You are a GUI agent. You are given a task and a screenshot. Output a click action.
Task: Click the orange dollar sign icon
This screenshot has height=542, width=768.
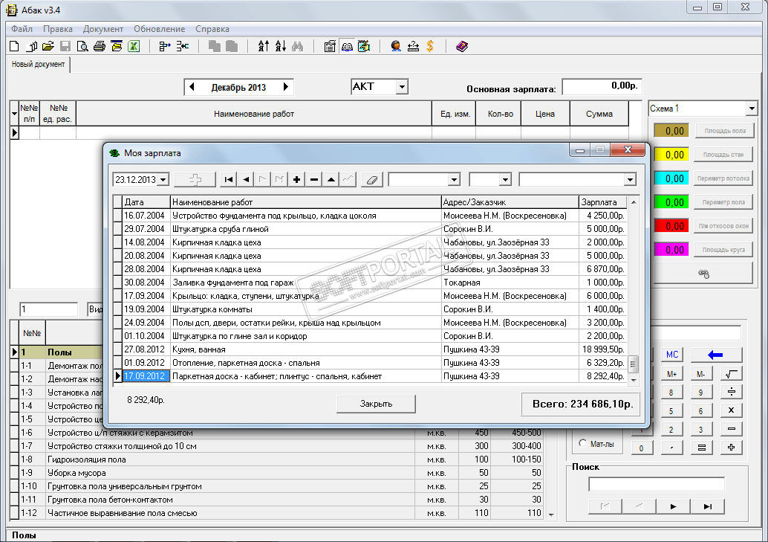coord(429,46)
